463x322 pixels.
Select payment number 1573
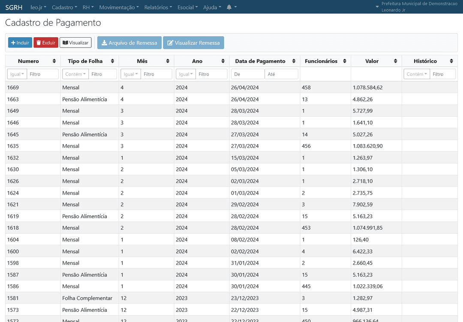(x=13, y=310)
